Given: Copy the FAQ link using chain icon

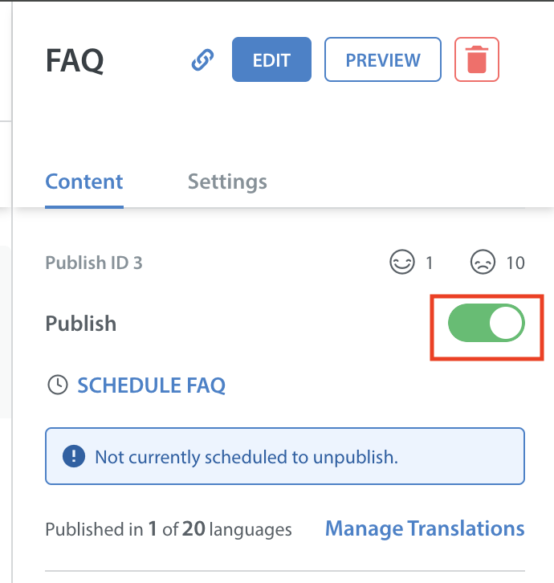Looking at the screenshot, I should click(x=202, y=59).
